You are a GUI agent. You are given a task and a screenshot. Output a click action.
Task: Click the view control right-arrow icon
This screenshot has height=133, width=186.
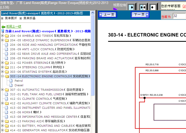(131, 7)
